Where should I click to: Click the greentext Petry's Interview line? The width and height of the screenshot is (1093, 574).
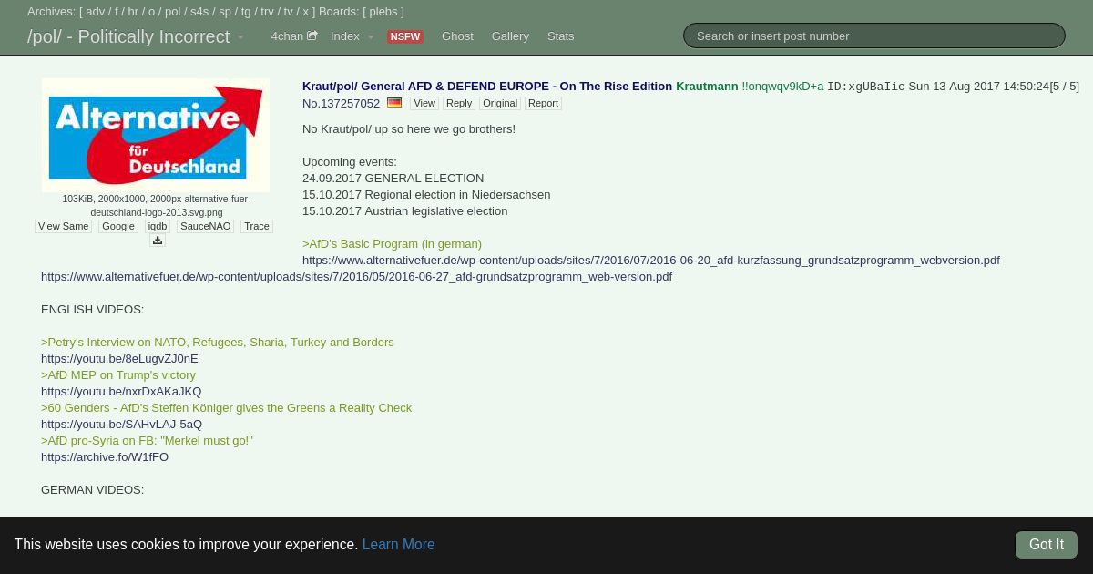(x=218, y=342)
